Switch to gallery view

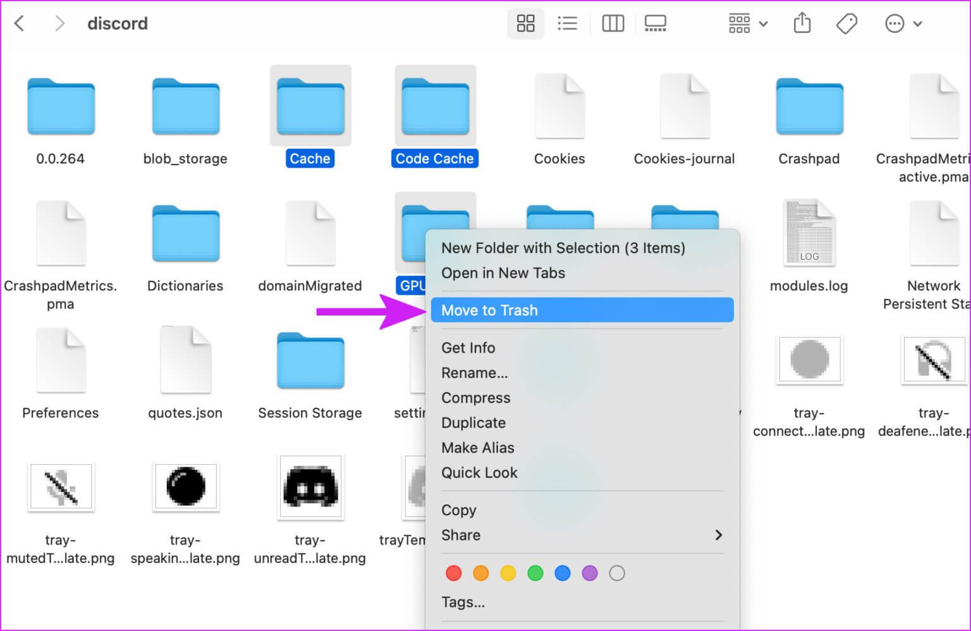(655, 23)
